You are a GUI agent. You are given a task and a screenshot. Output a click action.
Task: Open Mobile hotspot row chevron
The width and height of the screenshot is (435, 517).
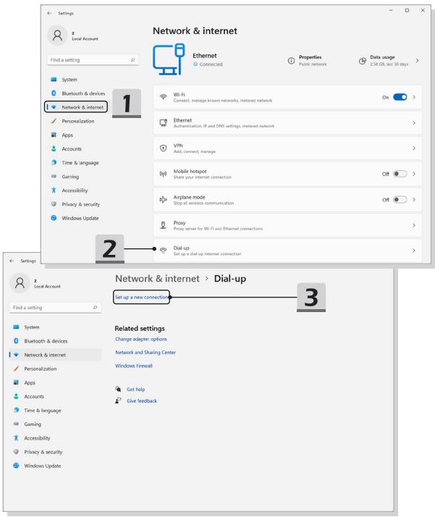click(x=414, y=174)
